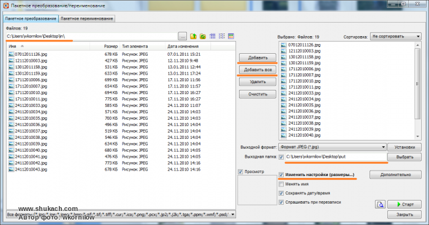
Task: Click the 699 КБ size cell
Action: tap(111, 80)
